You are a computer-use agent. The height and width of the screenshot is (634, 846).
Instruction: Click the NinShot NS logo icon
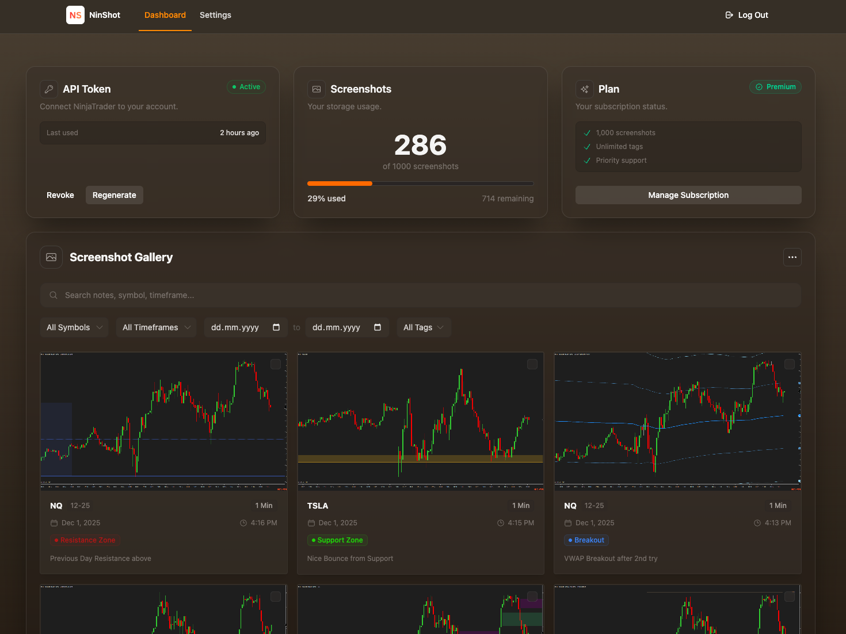(x=75, y=15)
